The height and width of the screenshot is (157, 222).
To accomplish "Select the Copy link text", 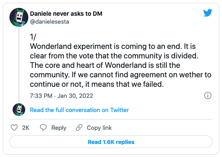I will [99, 128].
